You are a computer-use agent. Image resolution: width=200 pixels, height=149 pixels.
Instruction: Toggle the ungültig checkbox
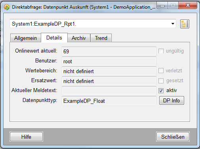161,51
